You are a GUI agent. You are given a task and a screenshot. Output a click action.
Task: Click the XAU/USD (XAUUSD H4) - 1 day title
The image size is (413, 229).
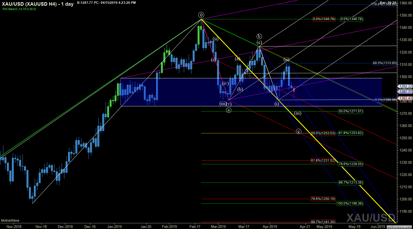point(38,4)
